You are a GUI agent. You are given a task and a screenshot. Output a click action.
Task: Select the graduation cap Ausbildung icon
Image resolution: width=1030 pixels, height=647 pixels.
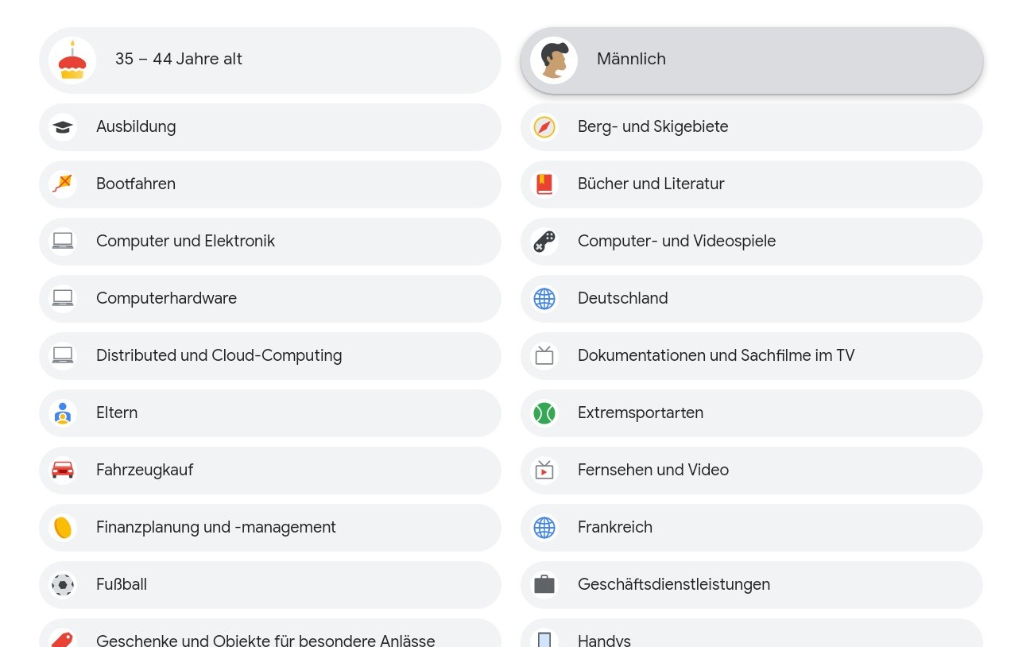[x=63, y=126]
